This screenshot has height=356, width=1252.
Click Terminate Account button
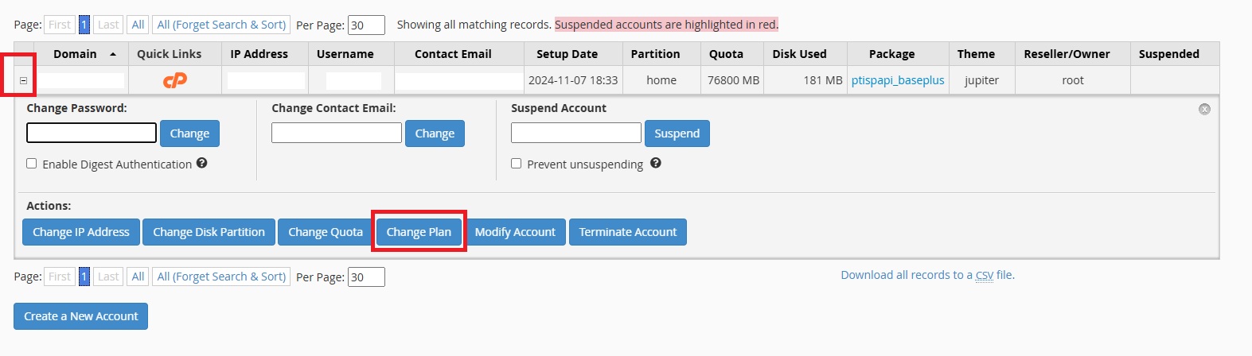627,232
